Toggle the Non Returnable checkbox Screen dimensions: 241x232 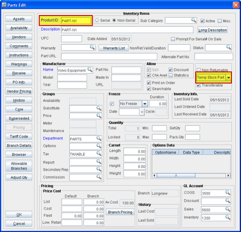[x=199, y=70]
